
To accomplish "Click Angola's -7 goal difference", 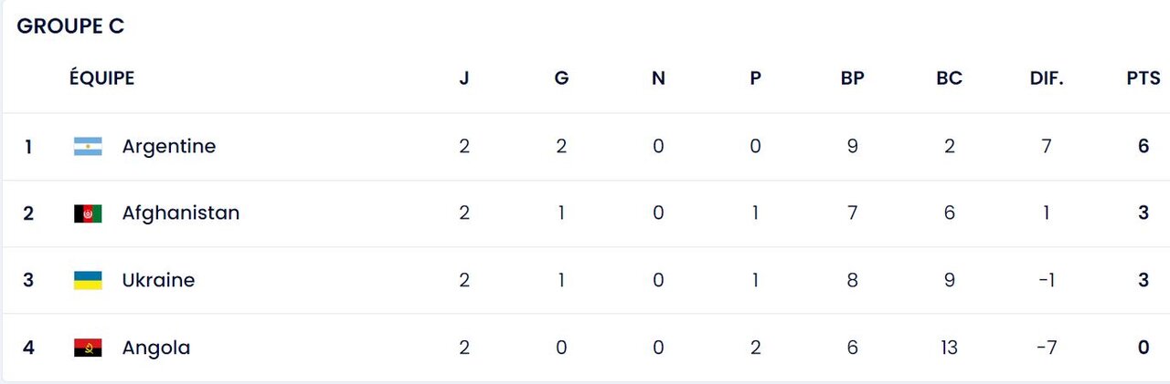I will 1047,348.
